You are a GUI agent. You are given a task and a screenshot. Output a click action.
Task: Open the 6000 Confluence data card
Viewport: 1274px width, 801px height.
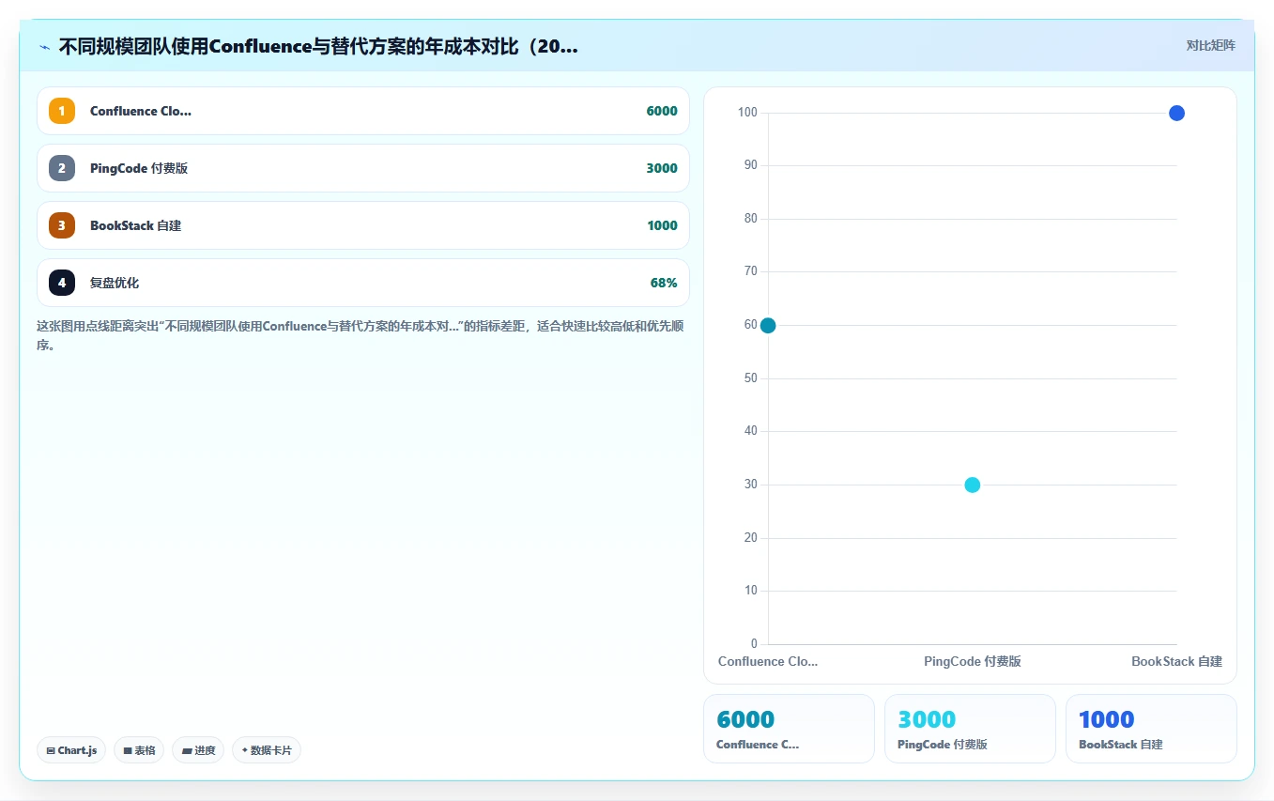(x=789, y=729)
